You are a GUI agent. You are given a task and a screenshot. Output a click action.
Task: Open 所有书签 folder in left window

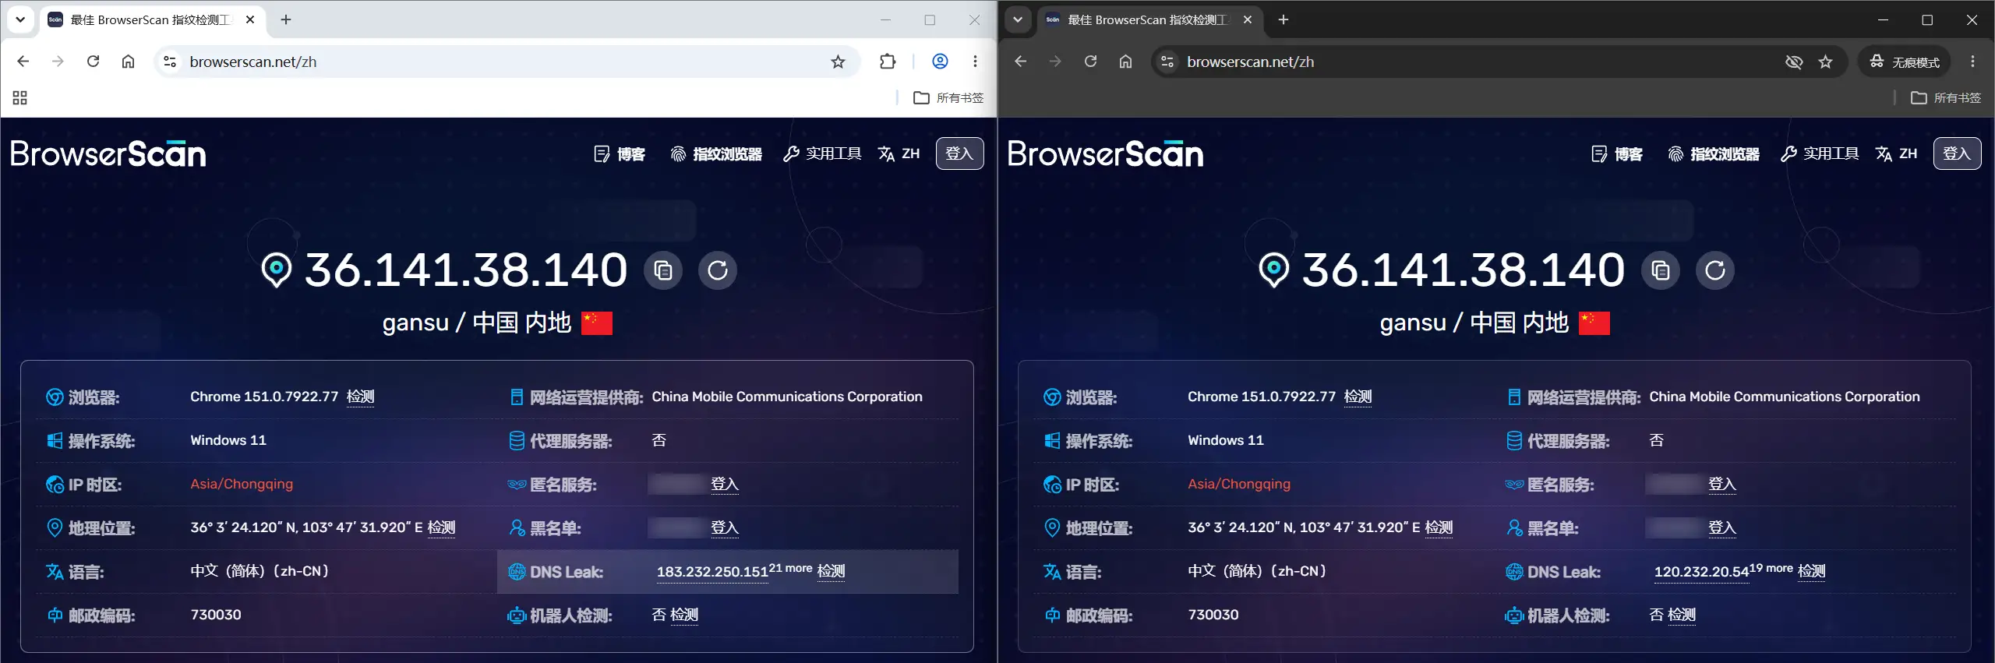point(948,98)
